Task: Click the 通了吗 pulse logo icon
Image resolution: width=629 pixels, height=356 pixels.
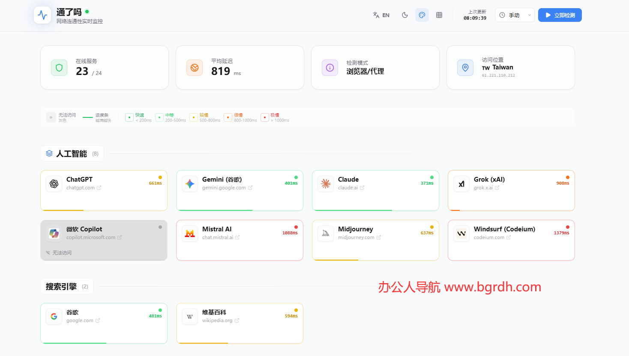Action: (x=42, y=15)
